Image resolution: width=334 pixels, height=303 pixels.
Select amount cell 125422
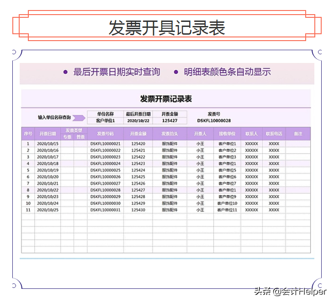click(138, 157)
